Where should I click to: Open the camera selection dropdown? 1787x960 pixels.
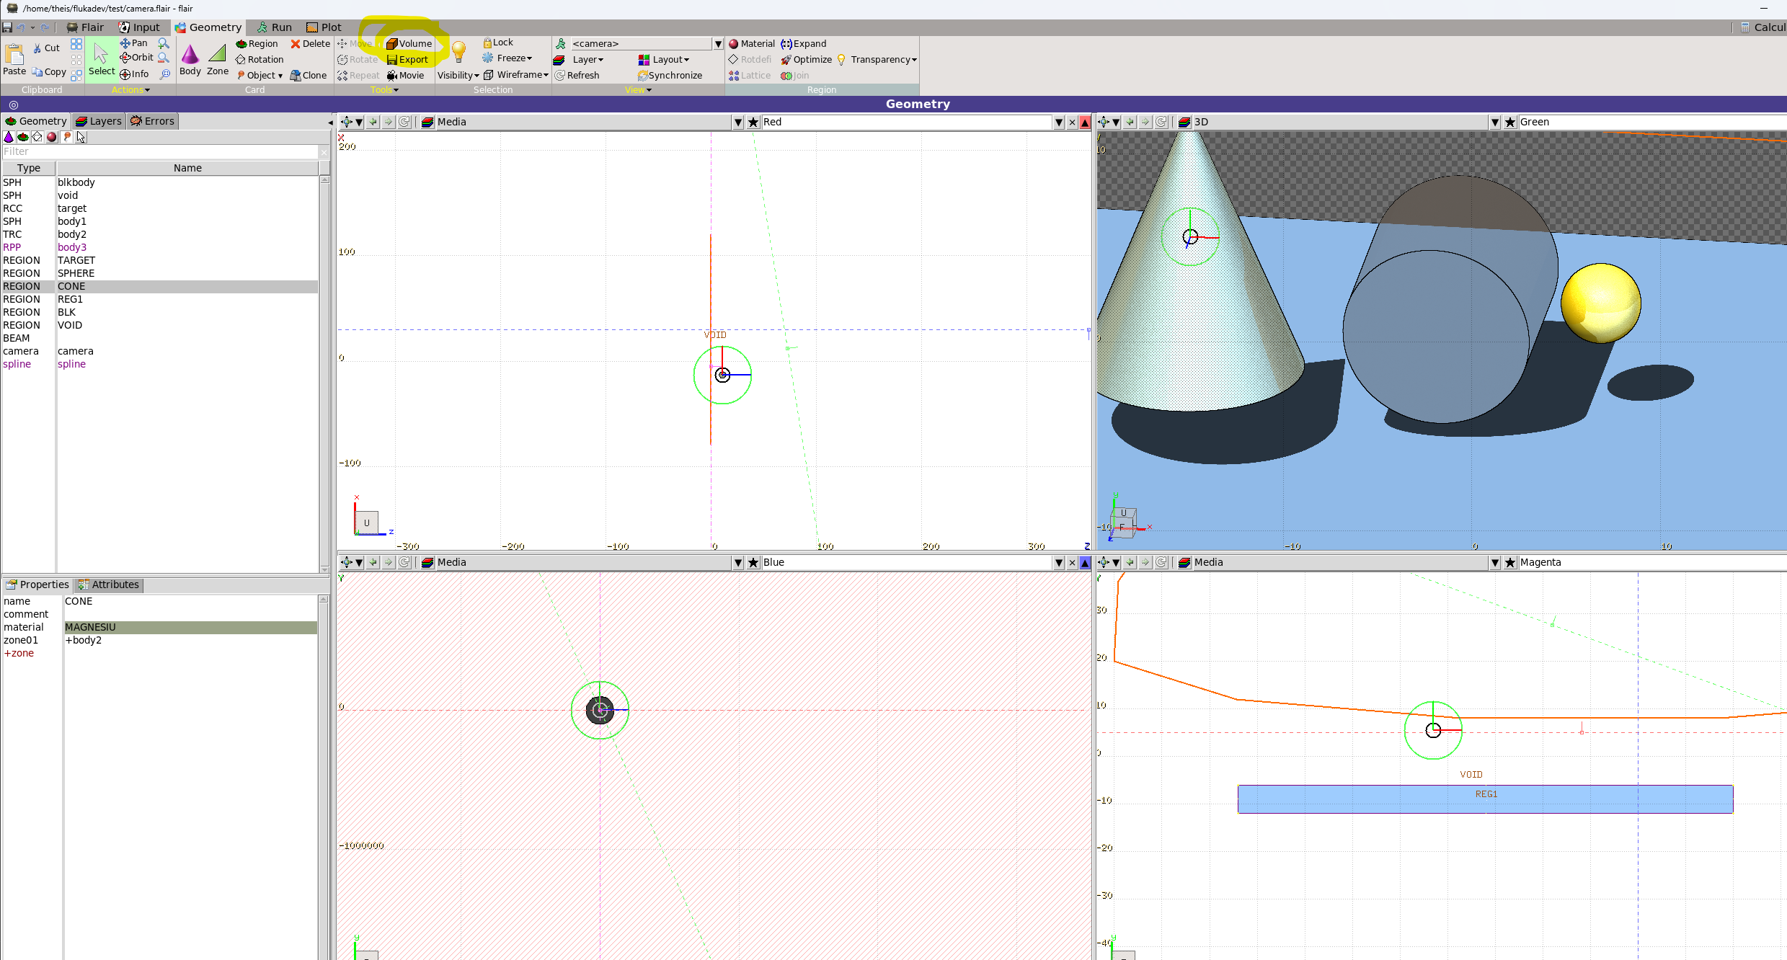(718, 44)
